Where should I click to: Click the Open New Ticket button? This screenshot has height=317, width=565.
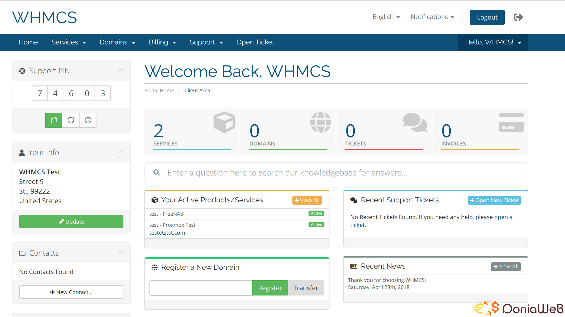point(495,200)
